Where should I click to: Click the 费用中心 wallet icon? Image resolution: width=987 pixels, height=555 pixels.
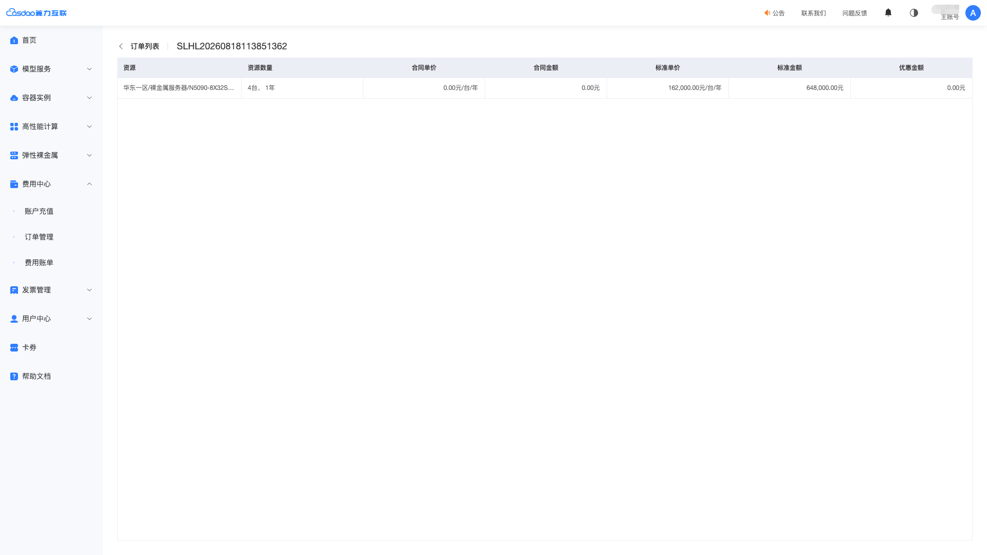14,184
